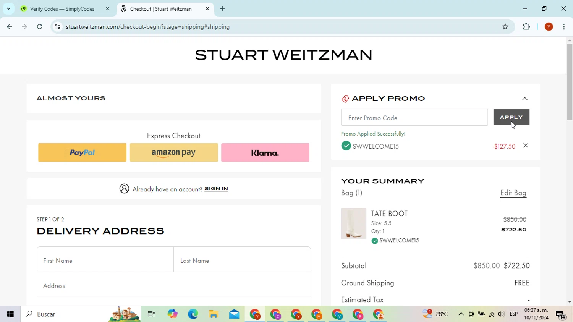Click the Stuart Weitzman logo
Viewport: 573px width, 322px height.
pyautogui.click(x=283, y=55)
